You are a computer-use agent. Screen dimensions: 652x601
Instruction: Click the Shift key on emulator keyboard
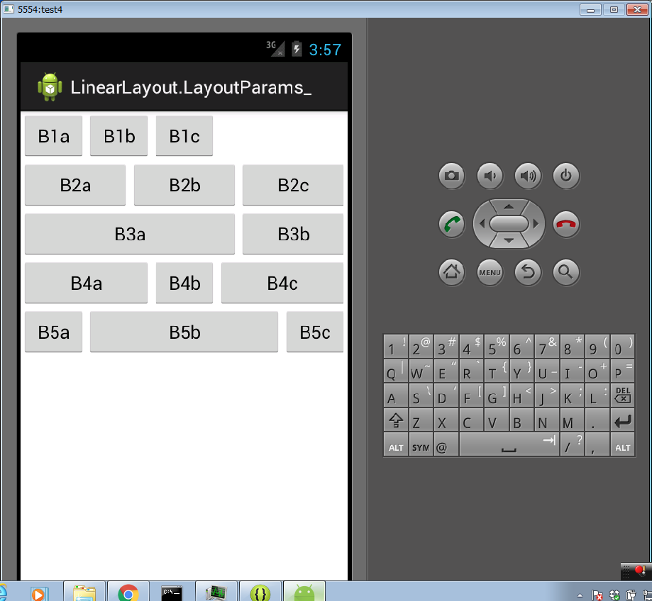[395, 420]
